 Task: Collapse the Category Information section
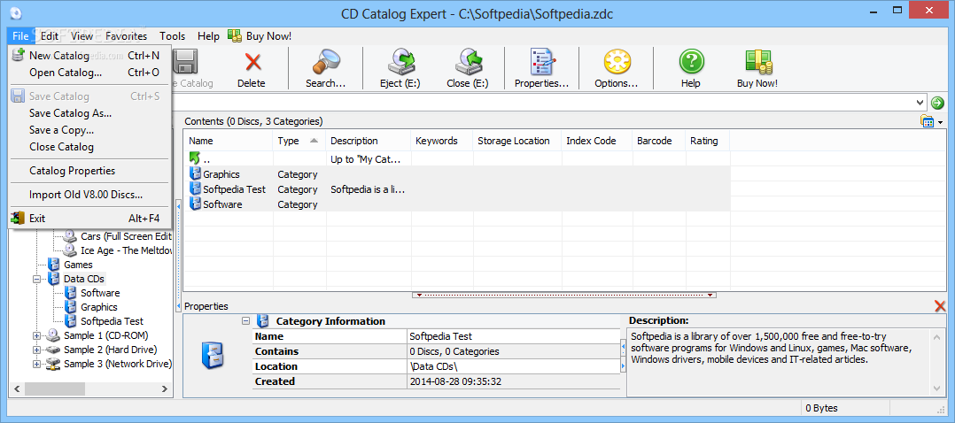tap(246, 321)
